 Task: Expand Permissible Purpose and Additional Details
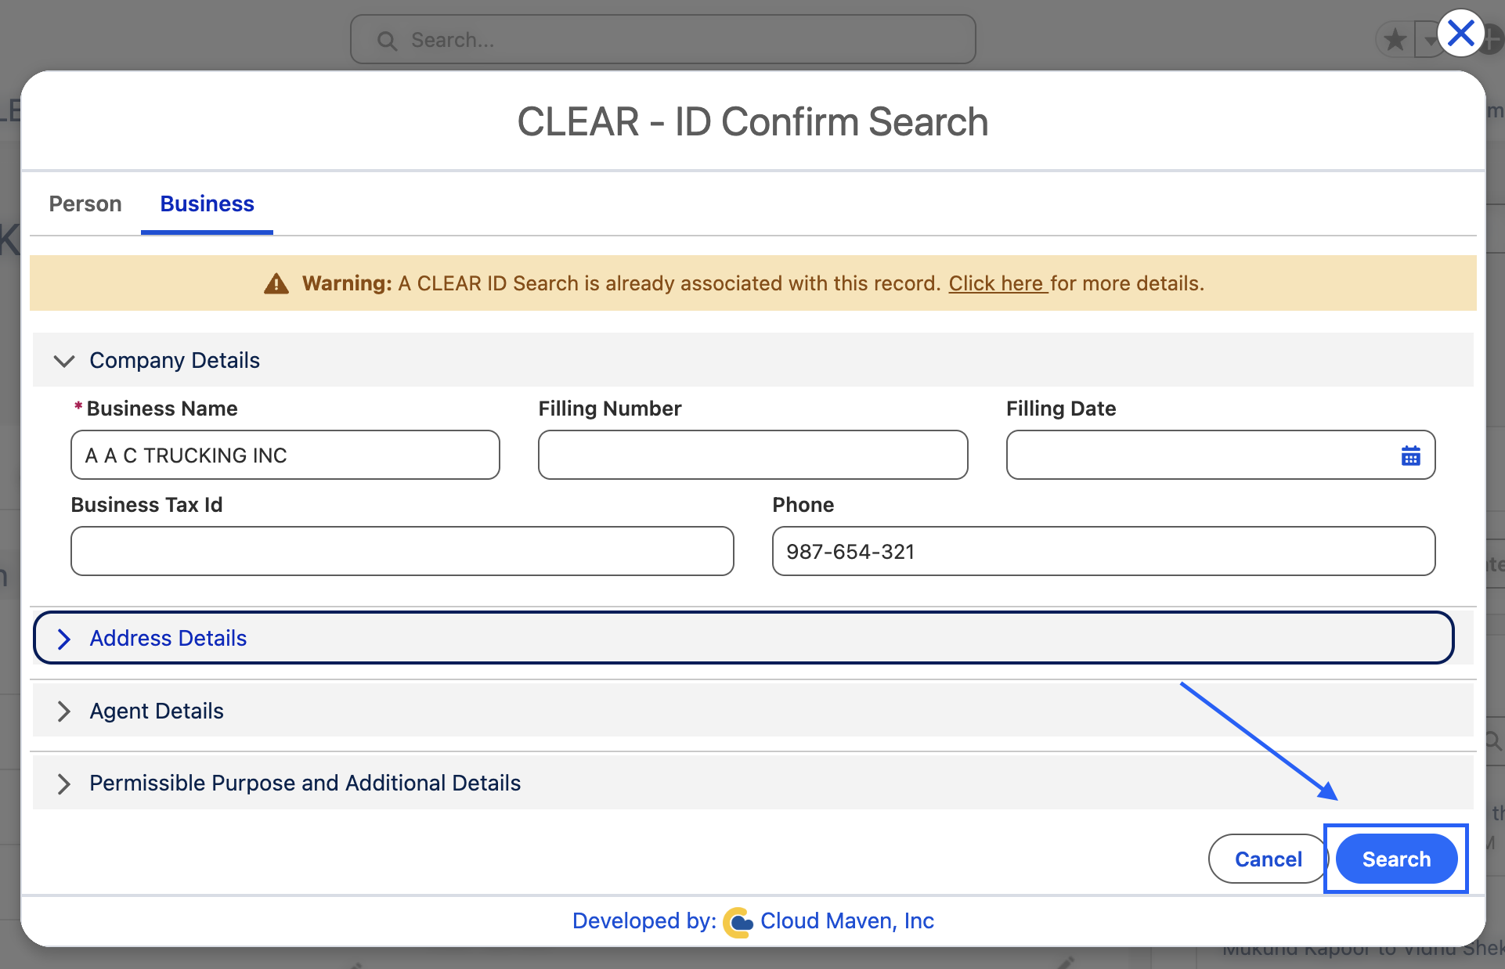point(752,783)
